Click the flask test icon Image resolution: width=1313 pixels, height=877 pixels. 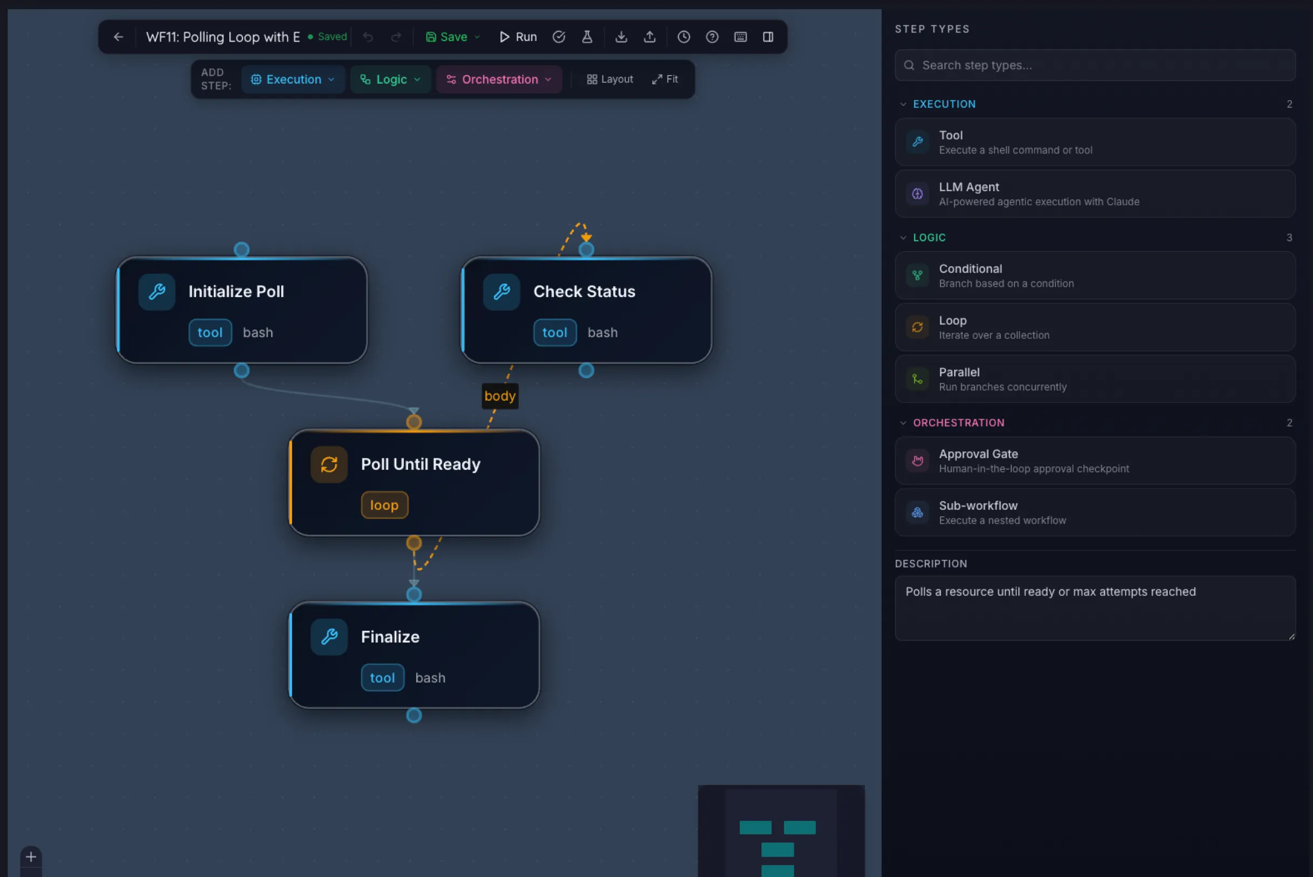coord(587,37)
